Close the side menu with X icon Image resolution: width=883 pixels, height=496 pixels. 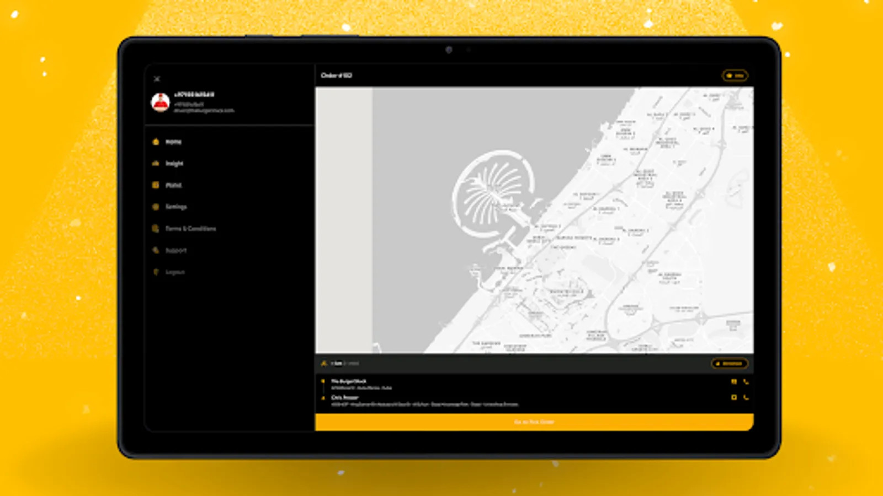(157, 79)
